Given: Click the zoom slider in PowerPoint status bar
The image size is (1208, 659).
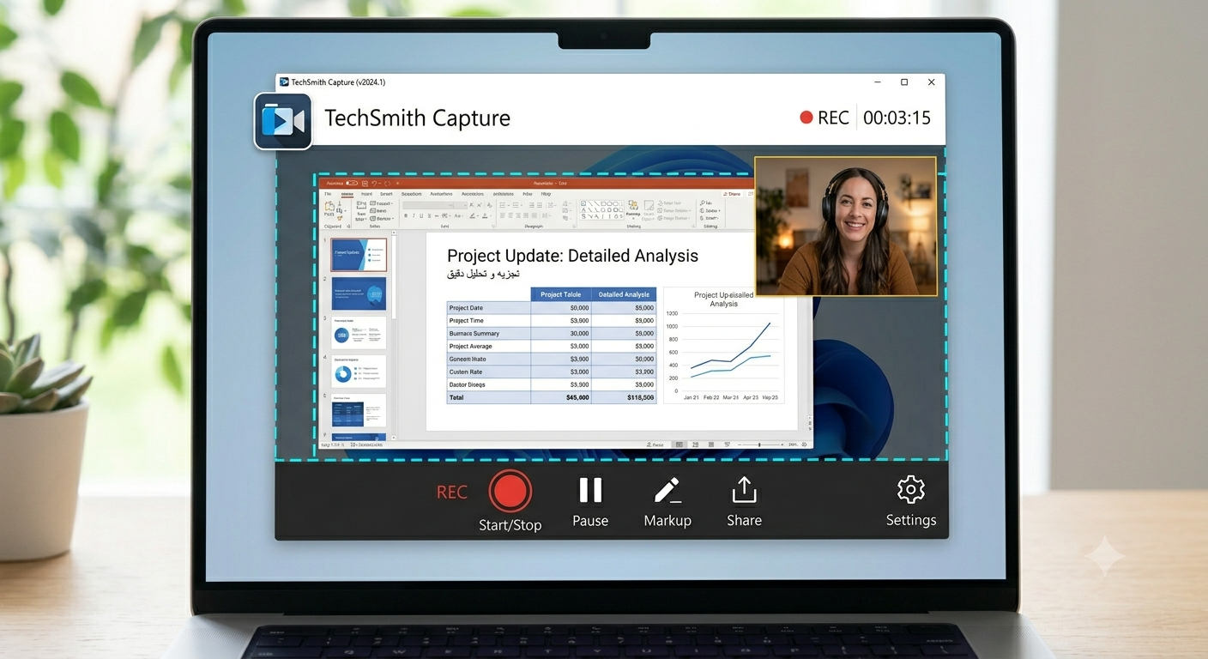Looking at the screenshot, I should (760, 444).
